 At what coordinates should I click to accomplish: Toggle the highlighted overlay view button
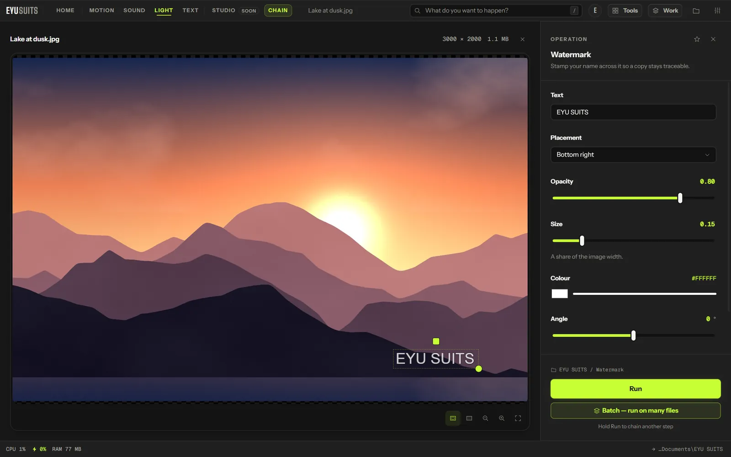(x=453, y=418)
